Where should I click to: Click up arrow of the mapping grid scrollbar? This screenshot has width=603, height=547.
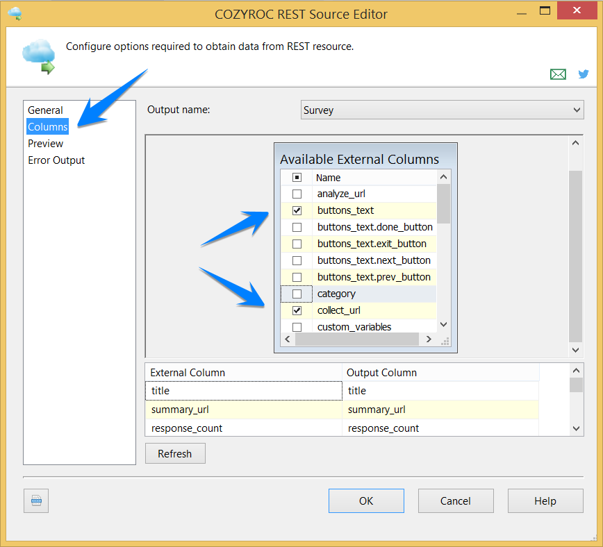pos(576,371)
